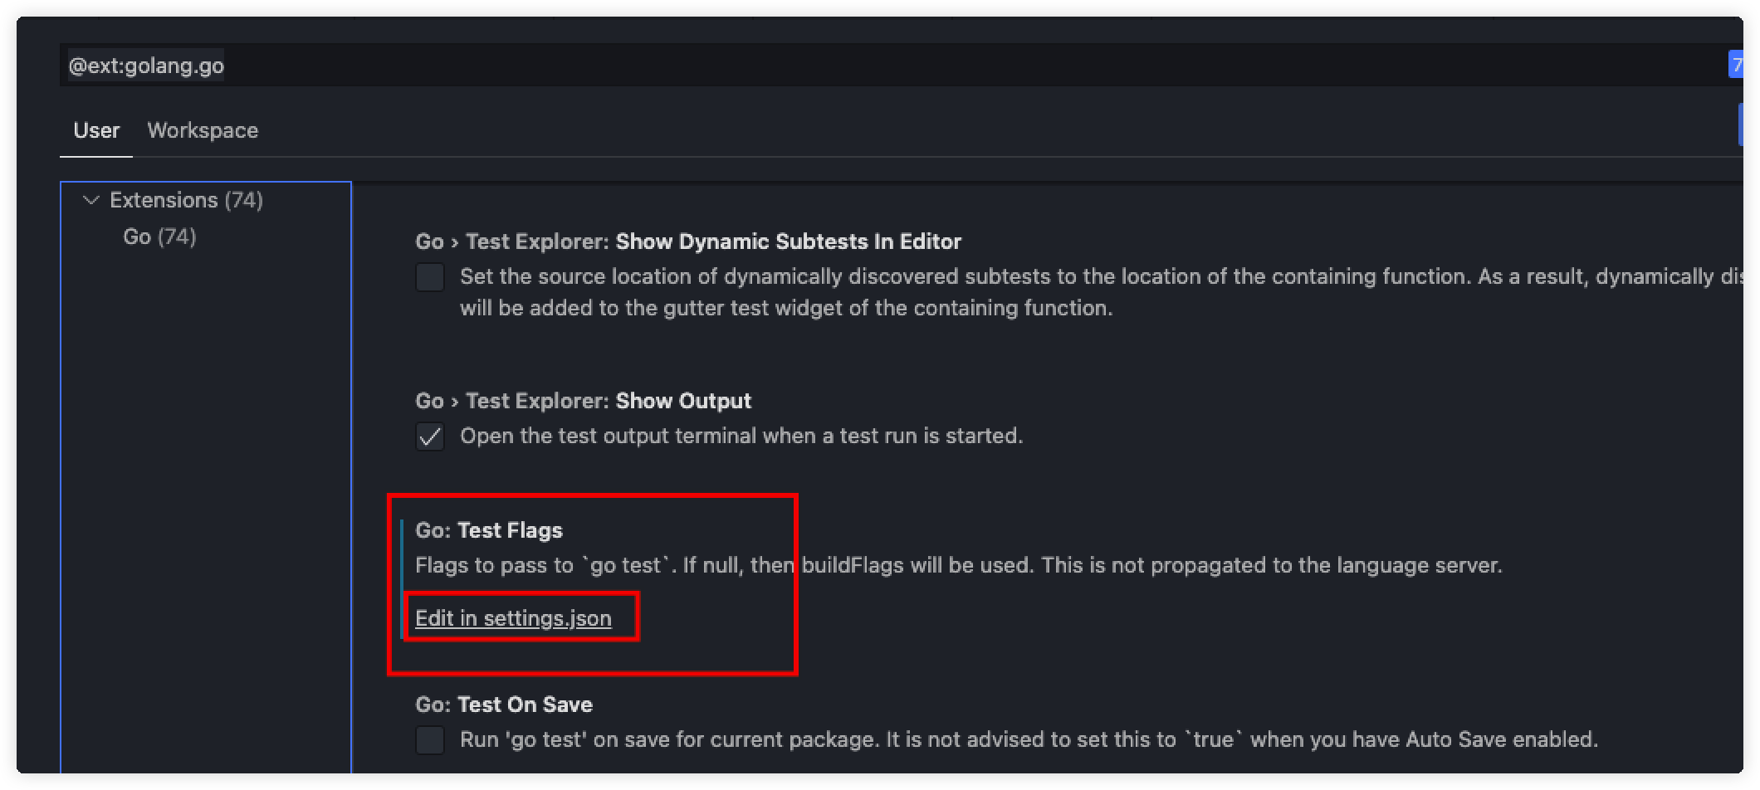This screenshot has width=1760, height=790.
Task: Click the Run 'go test' on save description
Action: point(1029,739)
